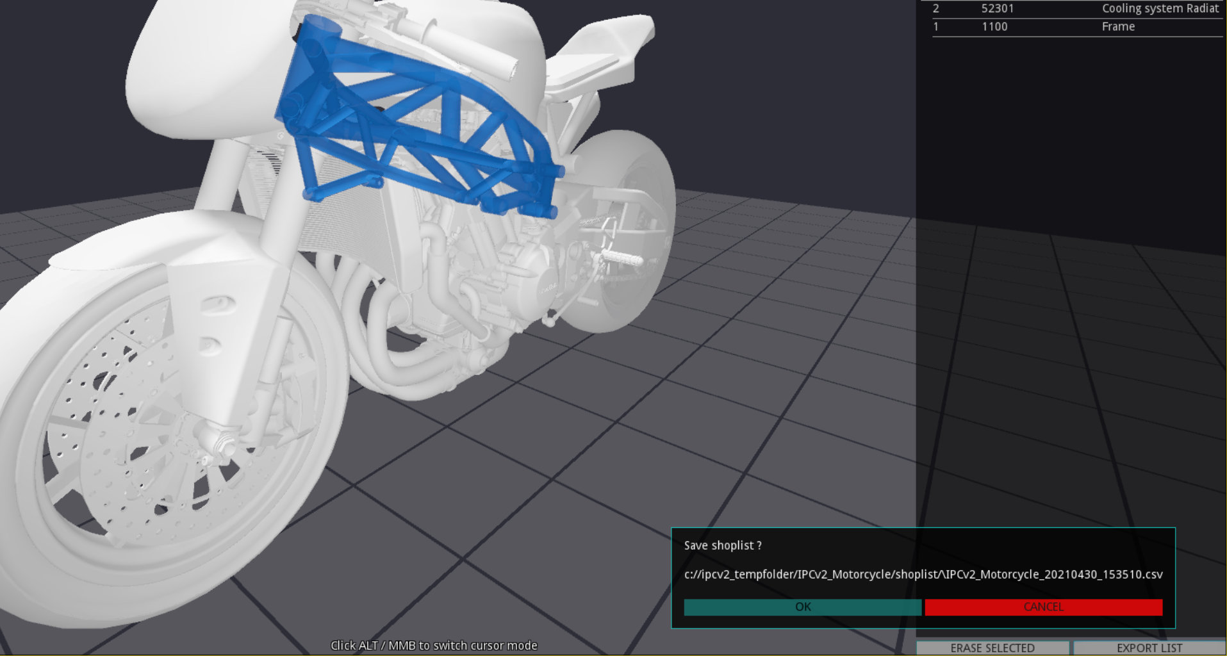Click the EXPORT LIST button
The width and height of the screenshot is (1227, 656).
pyautogui.click(x=1149, y=648)
